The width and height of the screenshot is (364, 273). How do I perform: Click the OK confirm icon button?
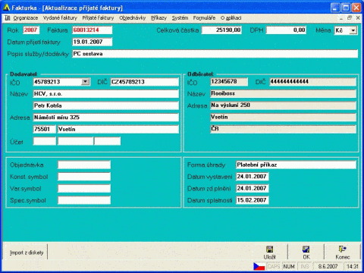[x=306, y=252]
